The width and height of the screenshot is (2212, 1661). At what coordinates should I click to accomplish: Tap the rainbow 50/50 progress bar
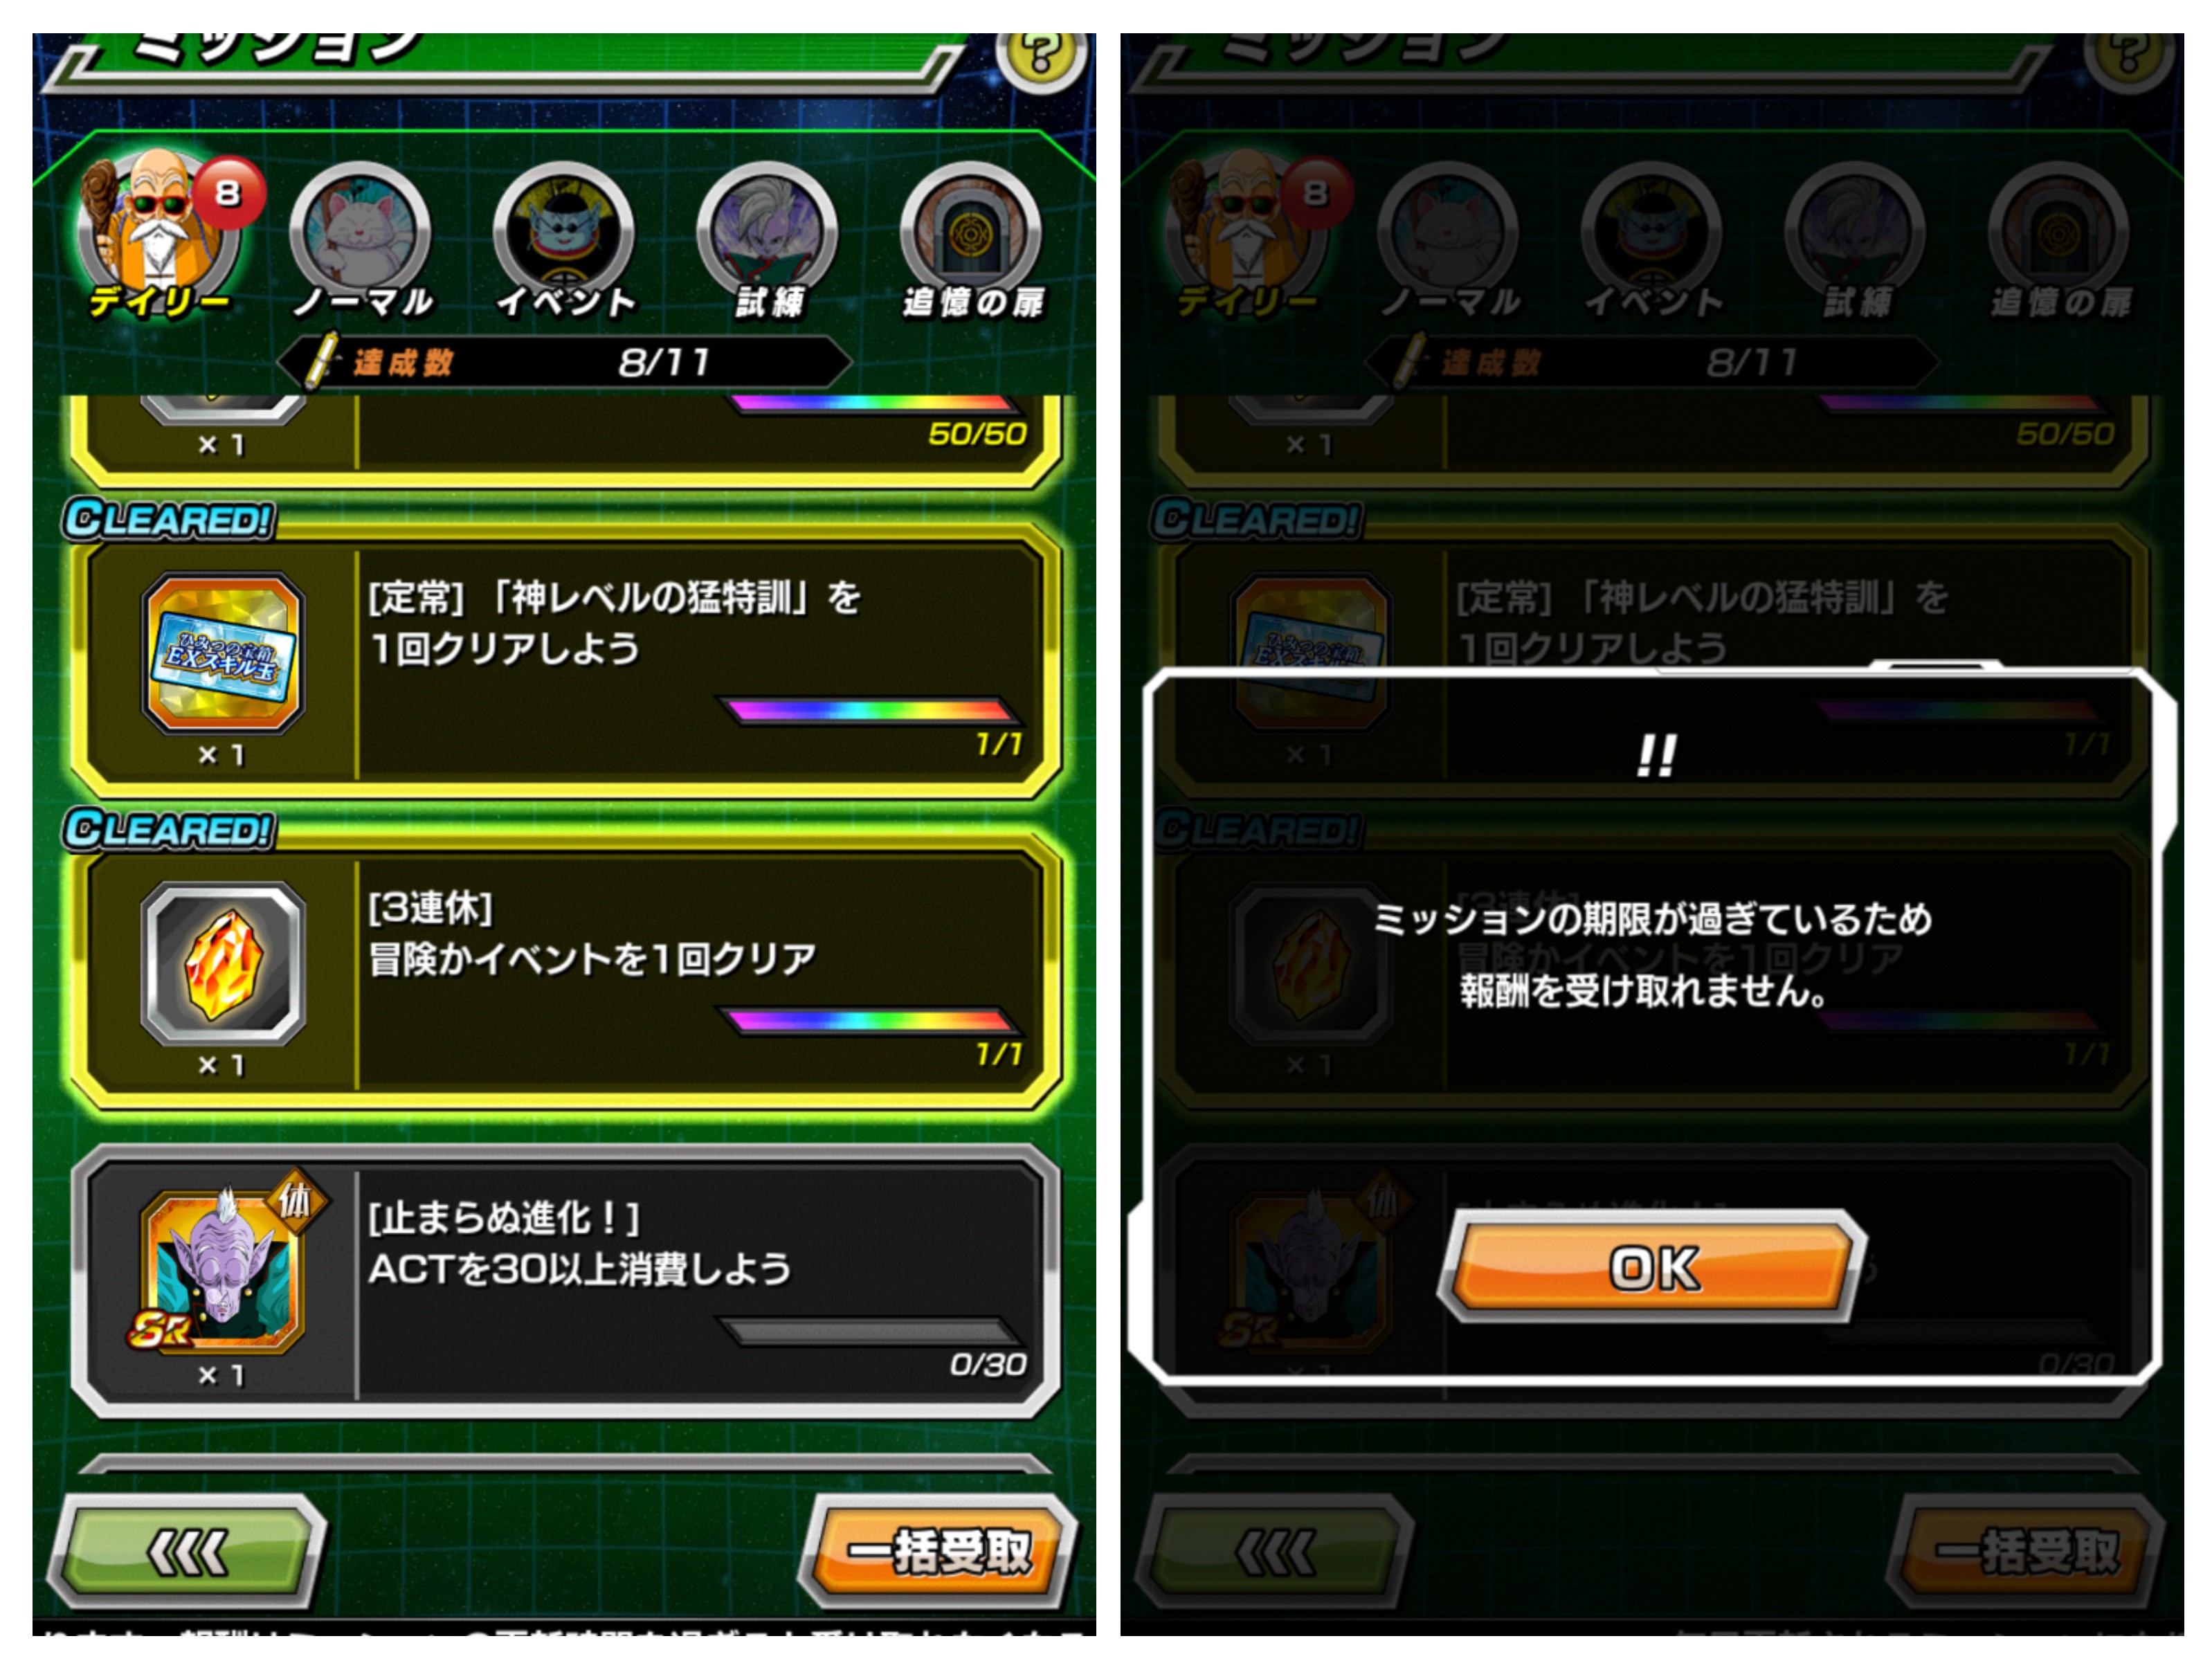click(872, 403)
